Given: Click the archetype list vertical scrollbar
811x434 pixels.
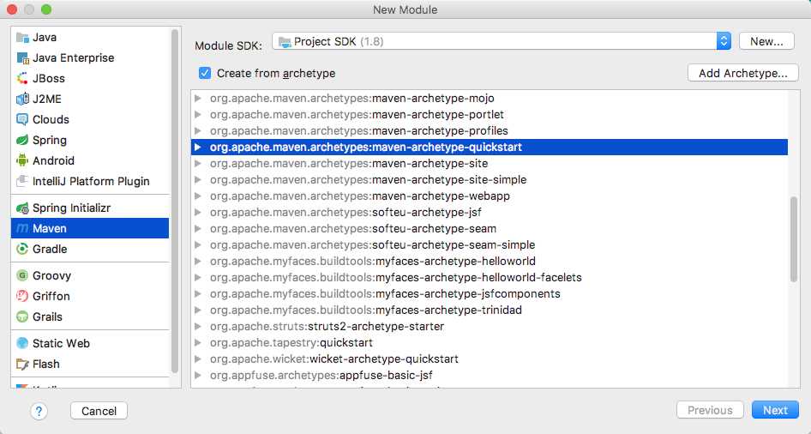Looking at the screenshot, I should point(794,239).
